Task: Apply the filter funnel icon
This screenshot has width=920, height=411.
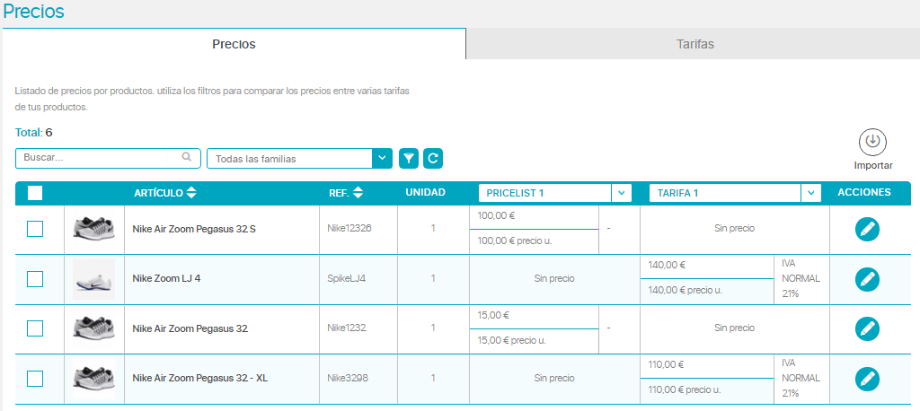Action: [409, 158]
